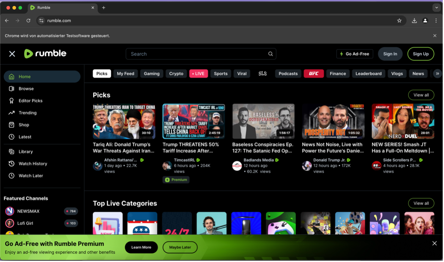This screenshot has width=444, height=262.
Task: Open Chrome three-dot menu
Action: point(436,21)
